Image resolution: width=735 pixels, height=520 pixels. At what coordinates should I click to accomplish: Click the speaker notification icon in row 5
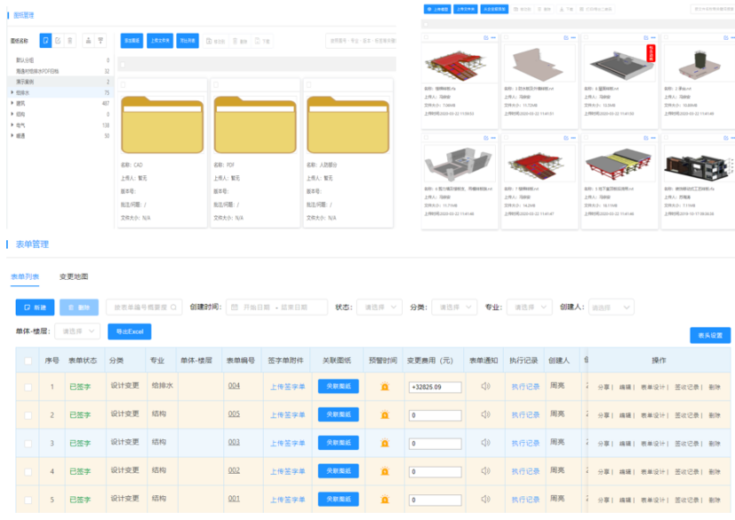[x=485, y=500]
